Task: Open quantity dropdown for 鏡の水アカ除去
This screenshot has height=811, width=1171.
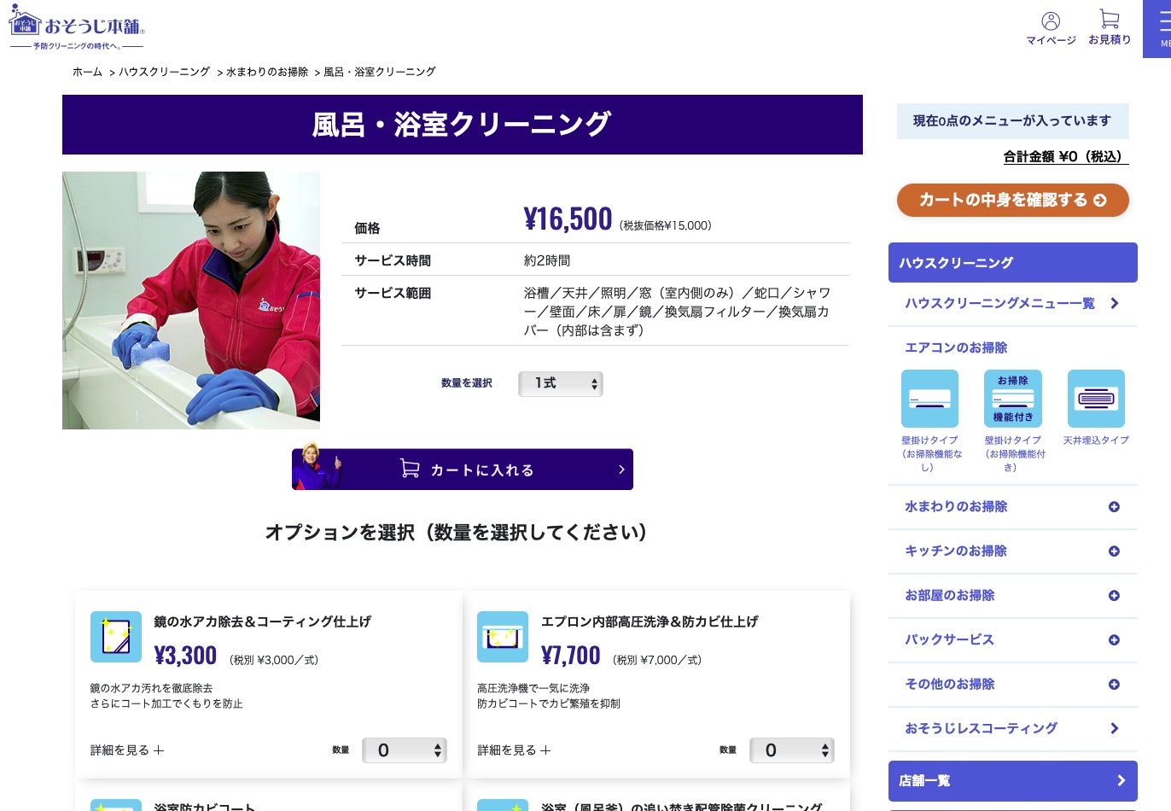Action: [x=405, y=750]
